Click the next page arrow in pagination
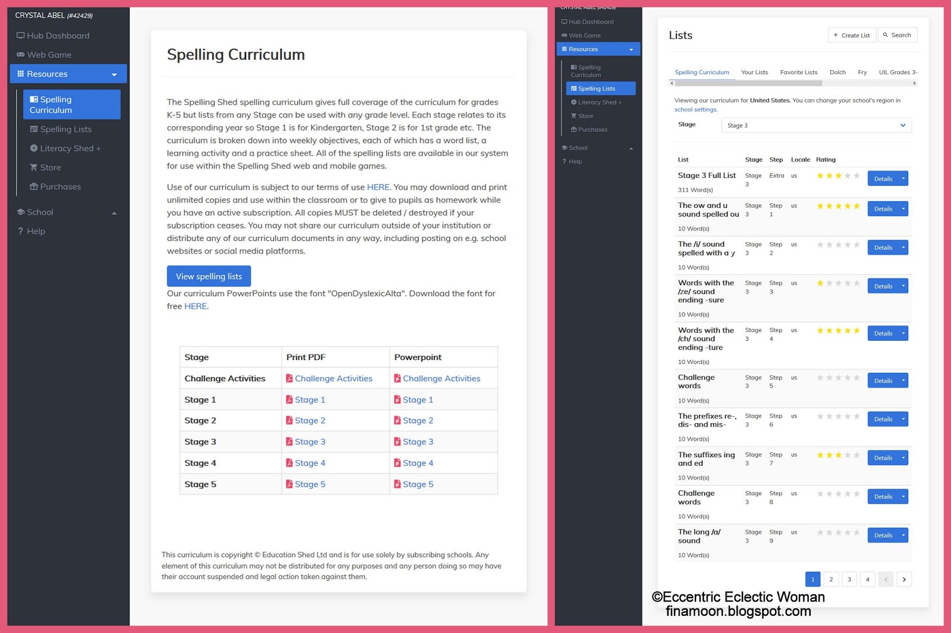This screenshot has width=951, height=633. tap(904, 580)
